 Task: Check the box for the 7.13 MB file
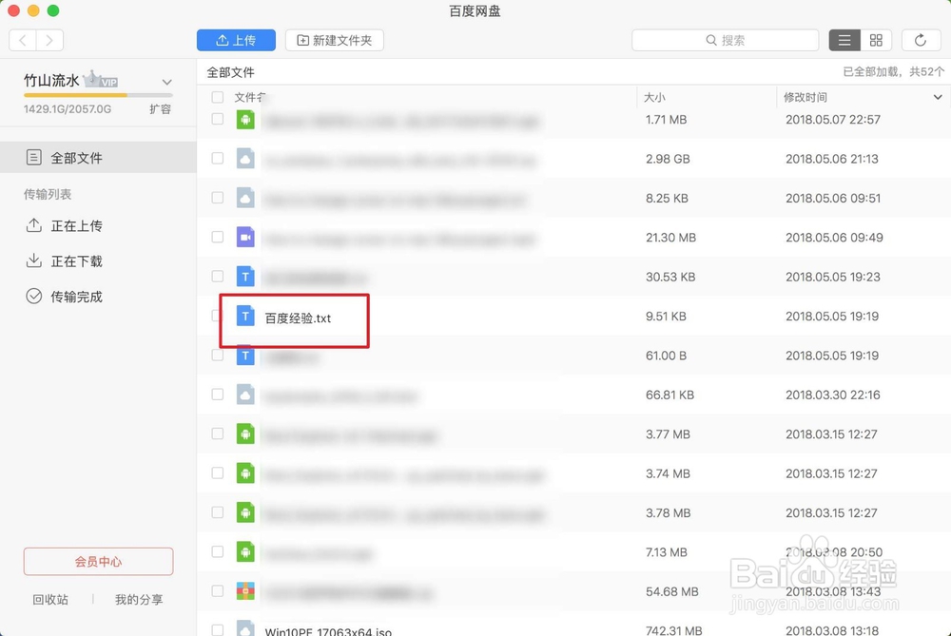click(x=217, y=551)
